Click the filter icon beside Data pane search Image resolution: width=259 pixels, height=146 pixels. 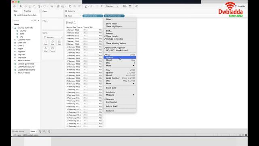pyautogui.click(x=32, y=20)
